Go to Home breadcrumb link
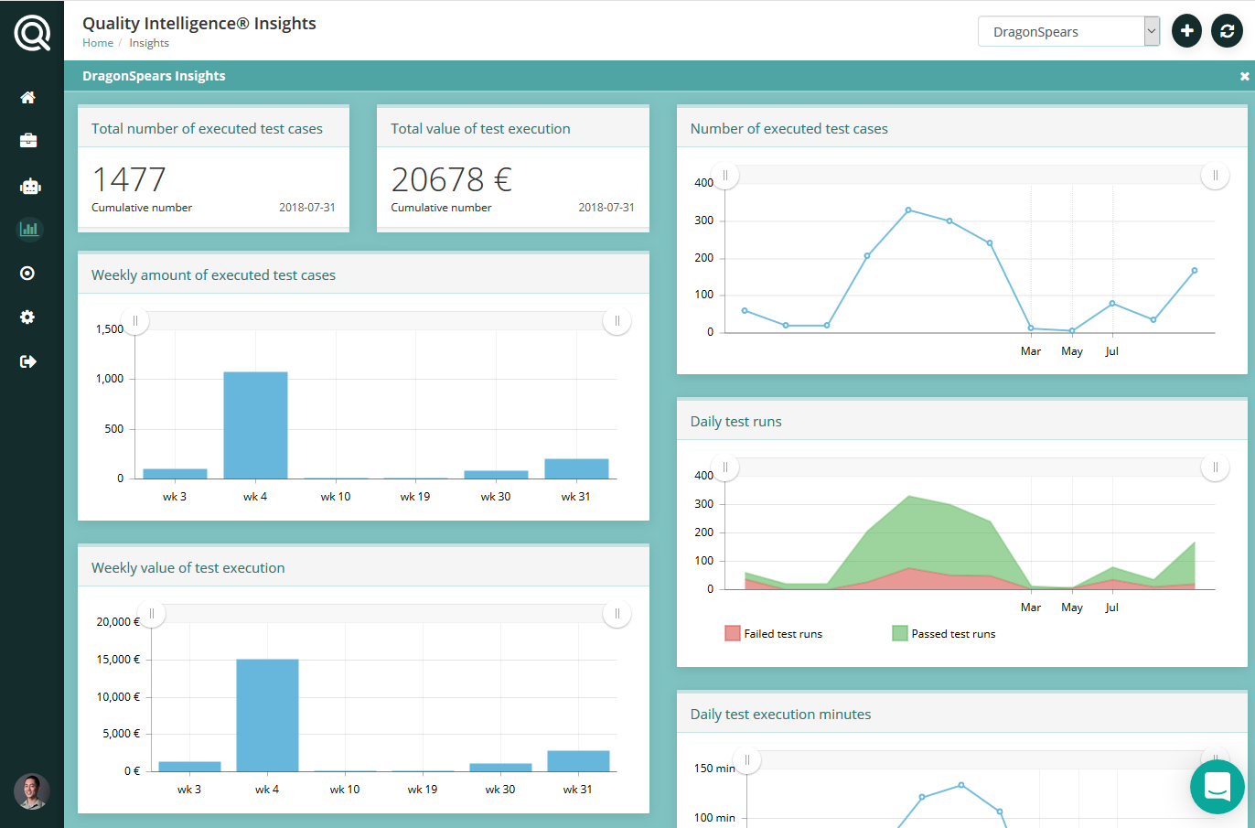 click(98, 43)
